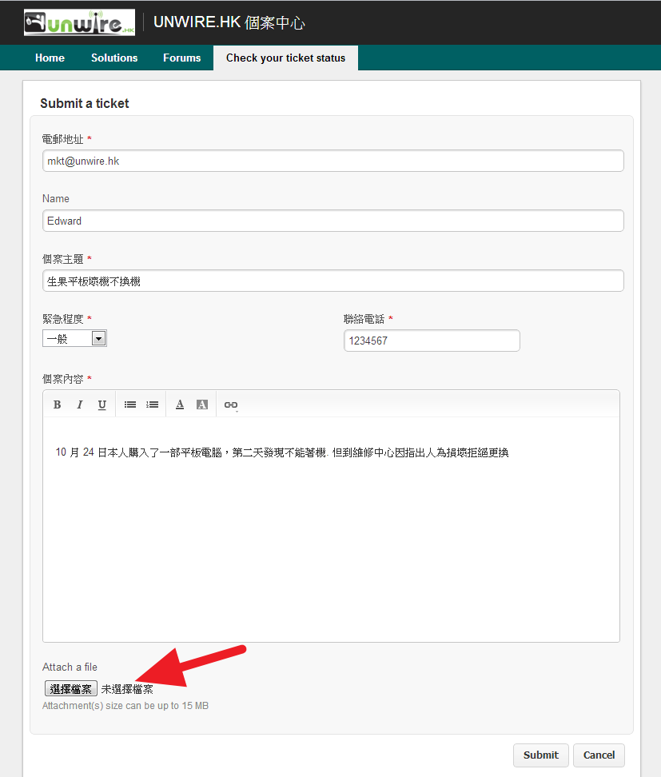Screen dimensions: 661x777
Task: Switch to the Forums tab
Action: [x=181, y=58]
